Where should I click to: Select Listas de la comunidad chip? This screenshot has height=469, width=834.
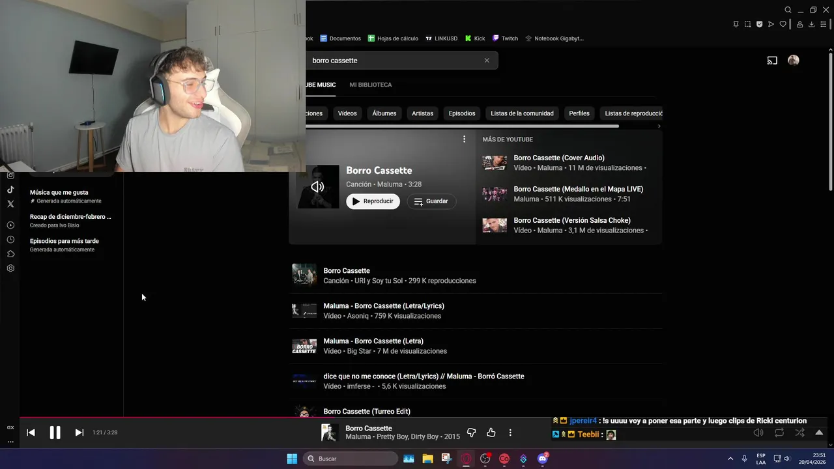[522, 113]
